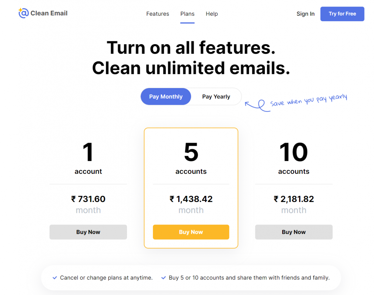
Task: Click the rupee symbol on the 5 accounts plan
Action: click(x=171, y=199)
